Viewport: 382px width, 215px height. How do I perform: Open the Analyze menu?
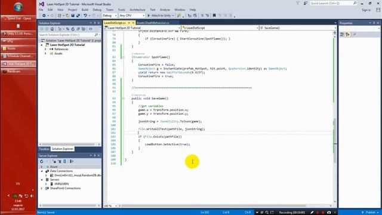[x=165, y=10]
